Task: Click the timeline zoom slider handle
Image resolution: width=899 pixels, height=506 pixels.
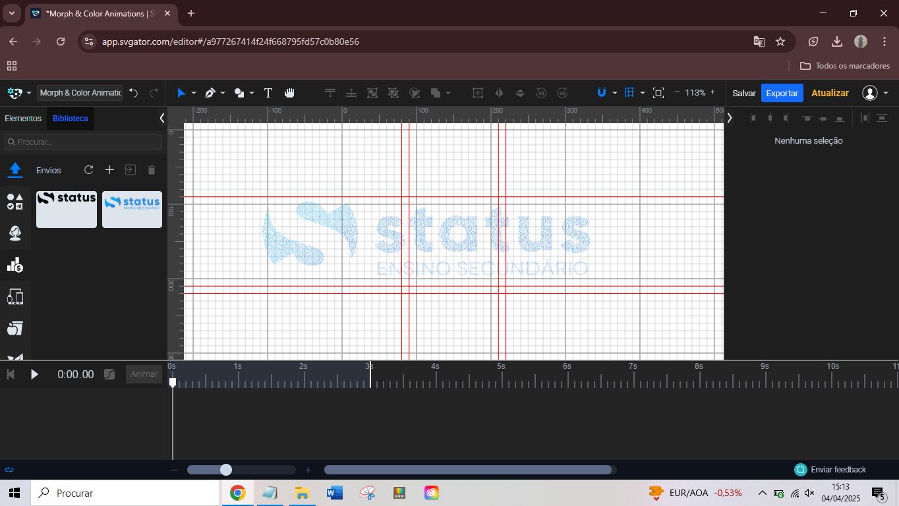Action: 226,470
